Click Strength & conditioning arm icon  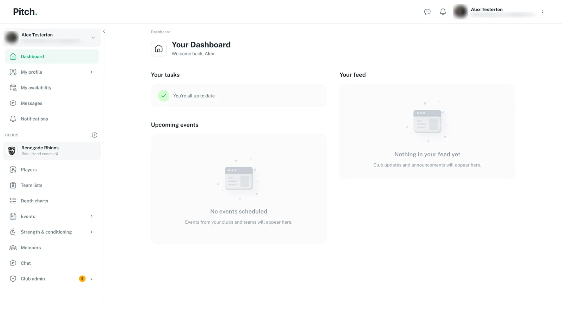(x=13, y=232)
